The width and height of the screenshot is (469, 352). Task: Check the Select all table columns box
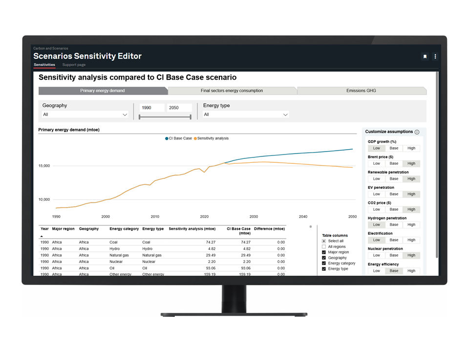pos(324,241)
